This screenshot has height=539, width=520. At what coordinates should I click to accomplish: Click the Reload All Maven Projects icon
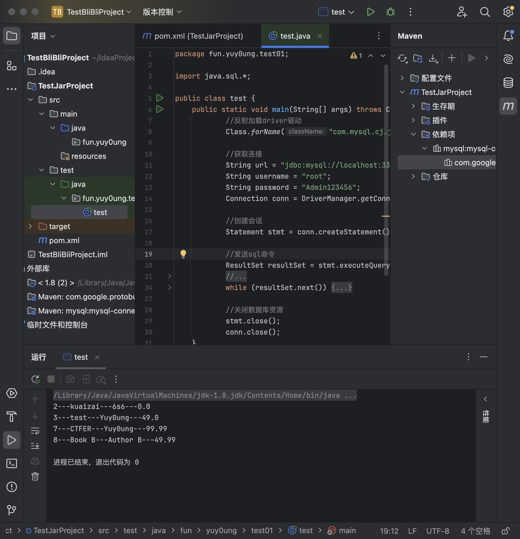[402, 58]
